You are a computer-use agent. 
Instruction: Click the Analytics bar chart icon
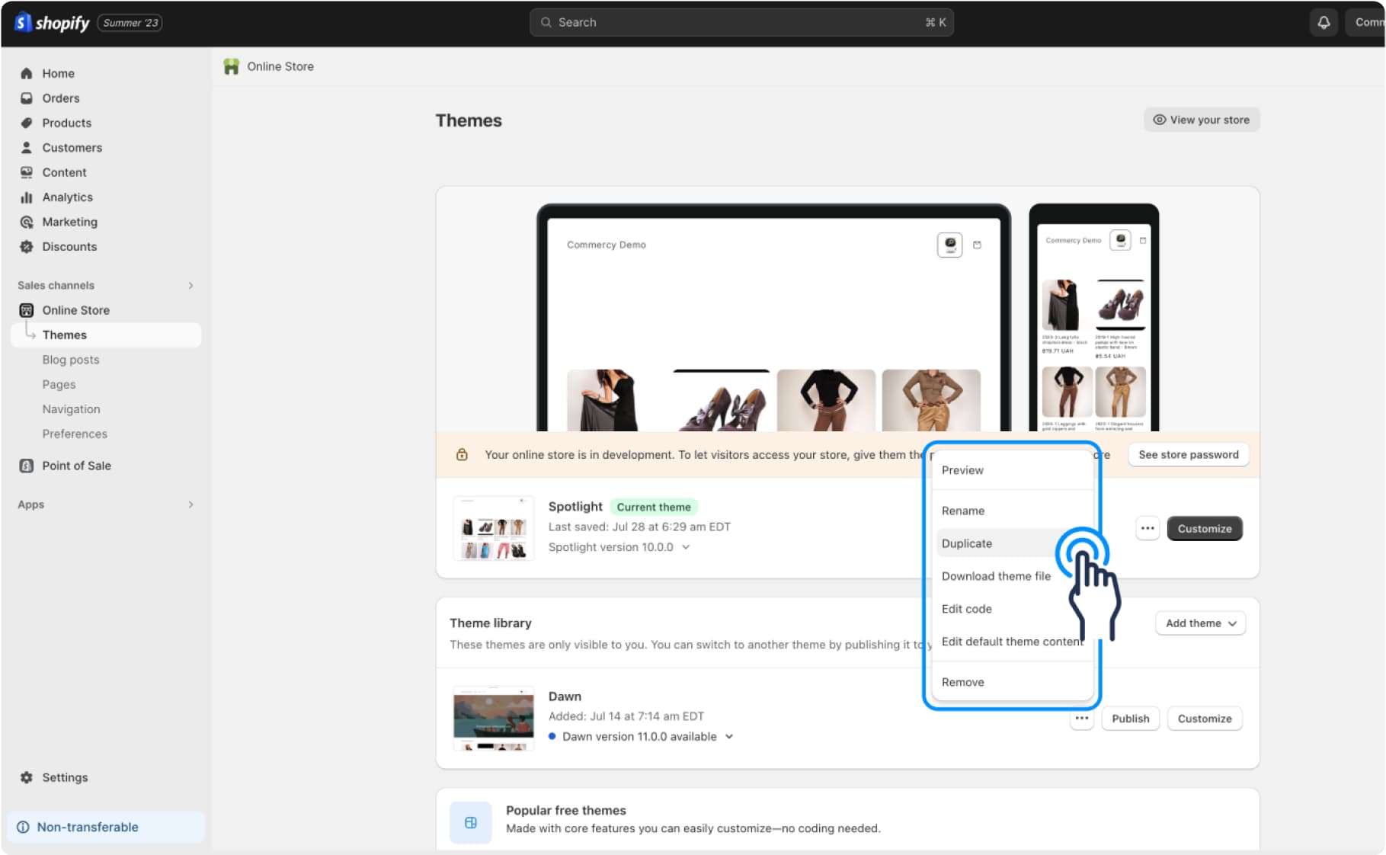pos(27,197)
